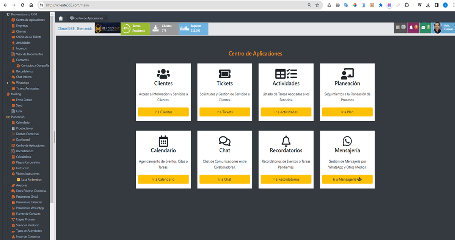Click the people icon on Clientes card
Viewport: 455px width, 240px height.
pos(163,74)
